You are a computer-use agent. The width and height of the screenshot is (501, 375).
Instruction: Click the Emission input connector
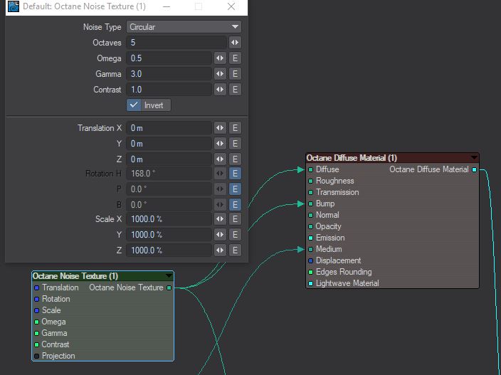310,238
